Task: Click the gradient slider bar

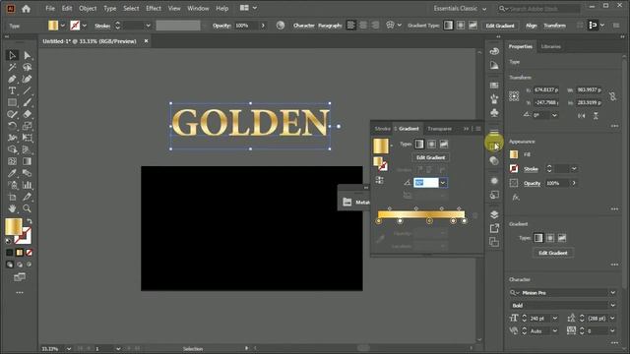Action: point(420,214)
